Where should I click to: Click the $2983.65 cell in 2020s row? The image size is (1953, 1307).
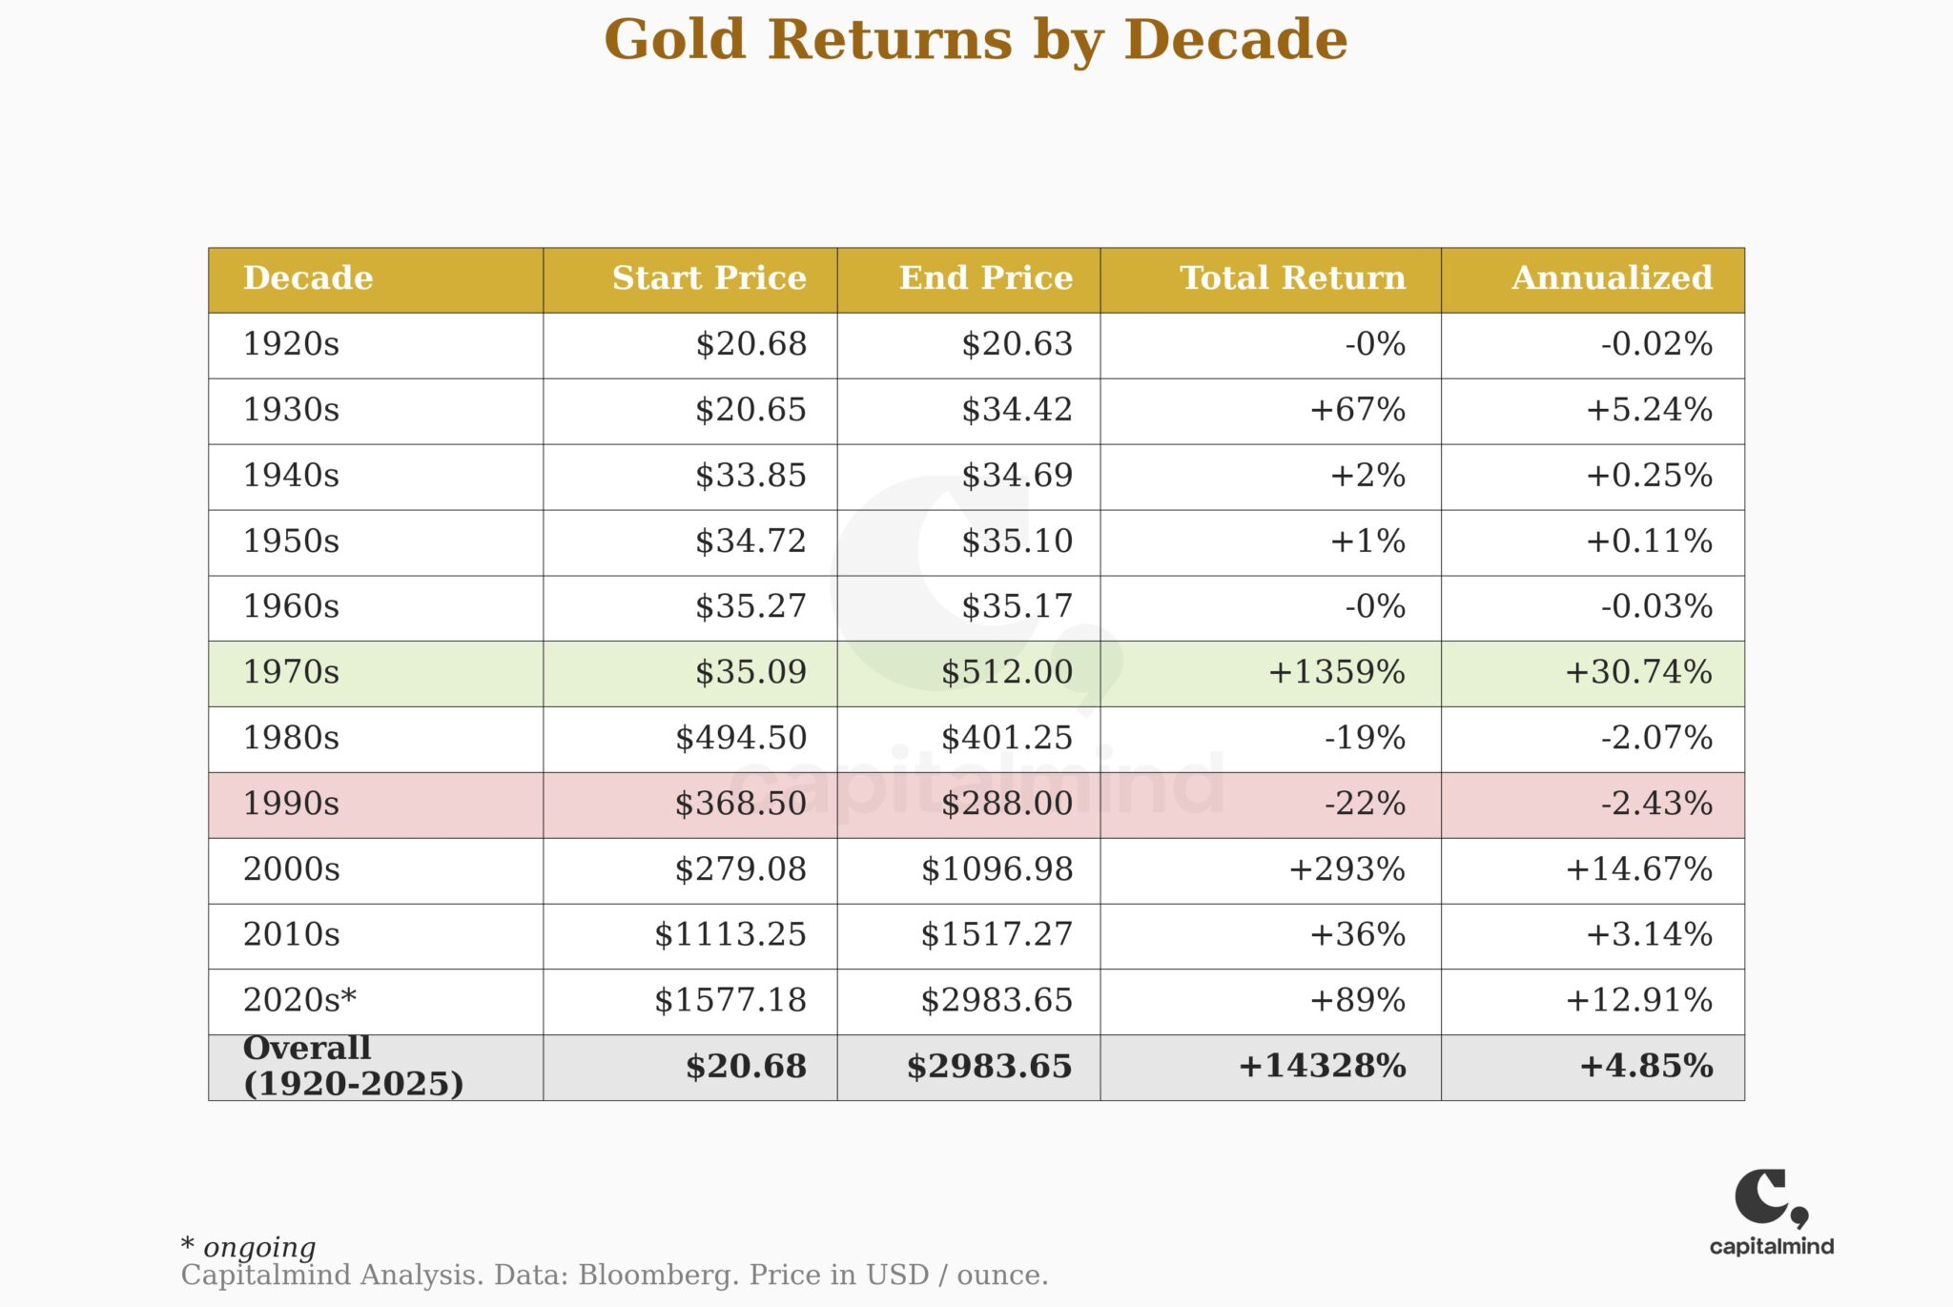click(997, 1000)
